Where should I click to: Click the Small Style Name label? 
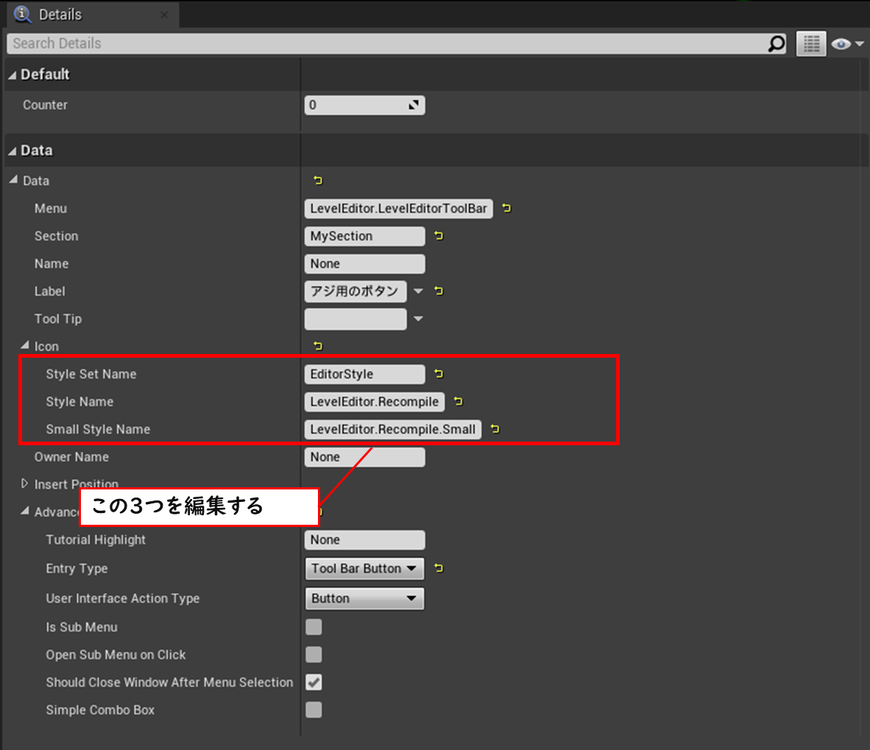click(x=98, y=429)
